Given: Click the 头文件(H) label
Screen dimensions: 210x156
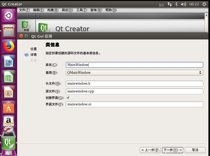Looking at the screenshot, I should click(x=53, y=84).
